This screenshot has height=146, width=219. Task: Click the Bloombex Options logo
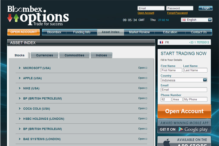38,16
